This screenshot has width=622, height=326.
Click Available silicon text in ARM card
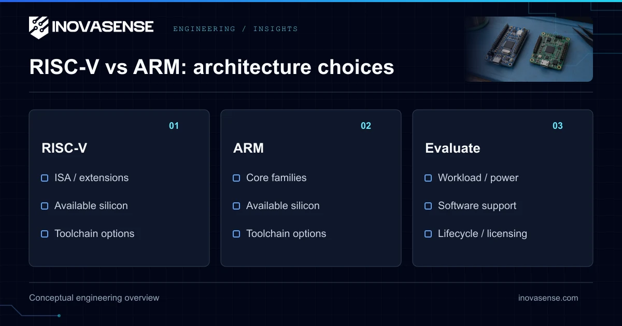[x=282, y=205]
